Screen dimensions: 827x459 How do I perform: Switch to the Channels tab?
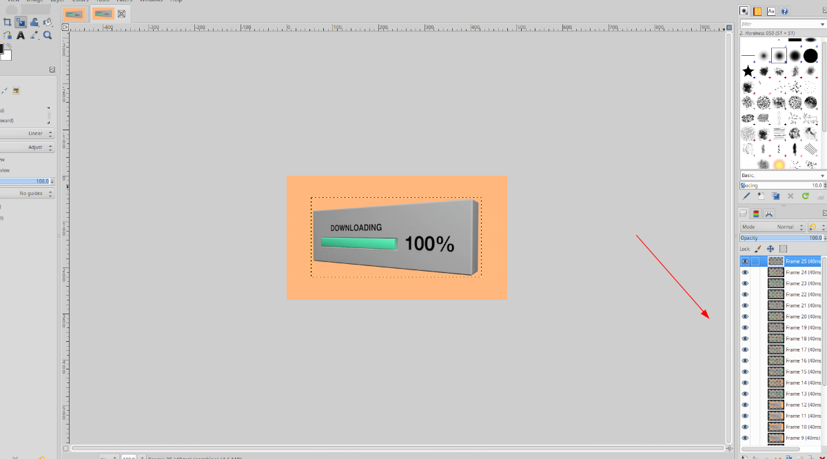coord(756,213)
